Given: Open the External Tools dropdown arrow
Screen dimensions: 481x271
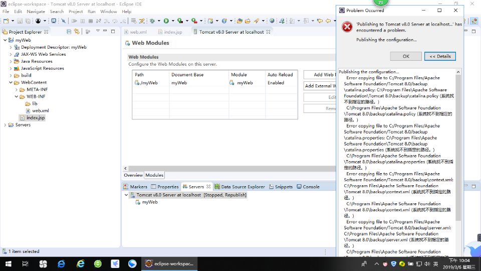Looking at the screenshot, I should [x=201, y=21].
